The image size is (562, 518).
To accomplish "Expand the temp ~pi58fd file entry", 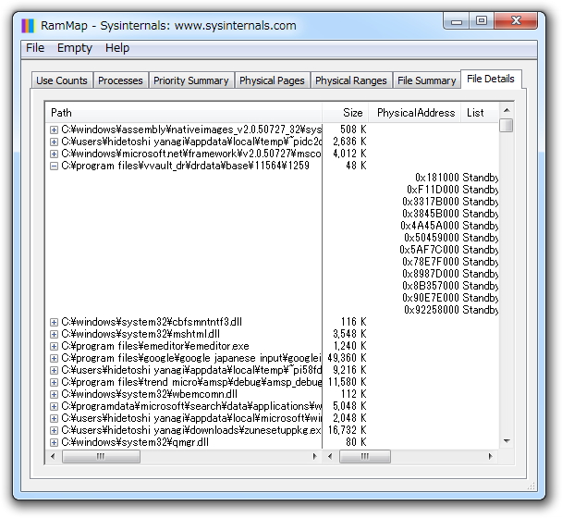I will click(x=54, y=370).
